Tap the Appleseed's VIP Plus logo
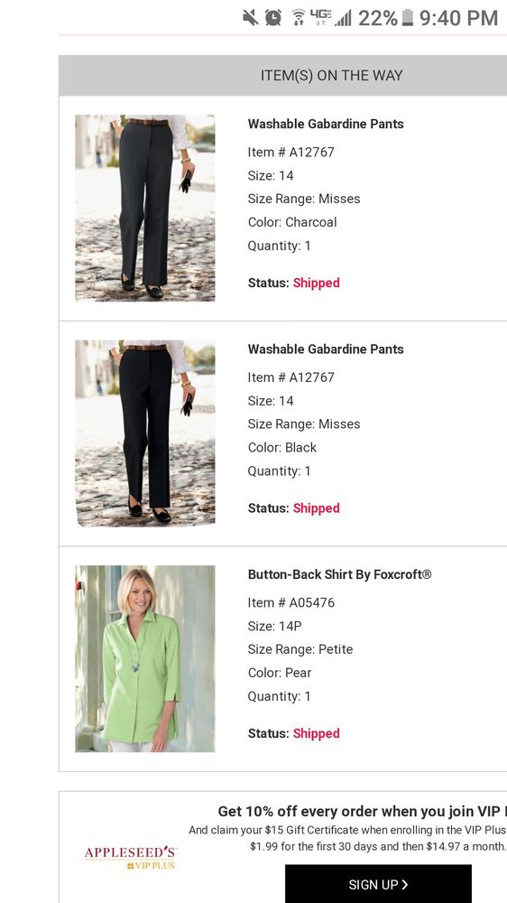This screenshot has width=507, height=903. [131, 857]
